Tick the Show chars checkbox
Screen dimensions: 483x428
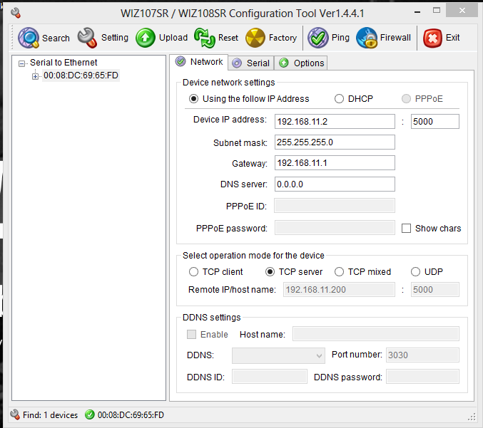(406, 228)
